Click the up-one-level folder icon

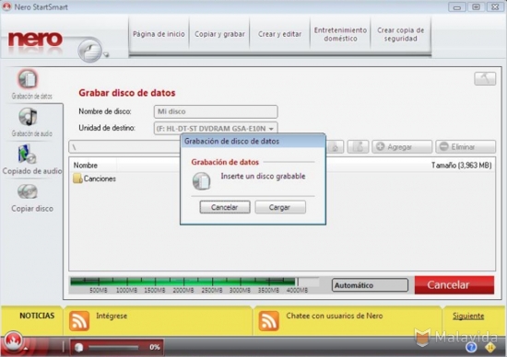(x=335, y=147)
